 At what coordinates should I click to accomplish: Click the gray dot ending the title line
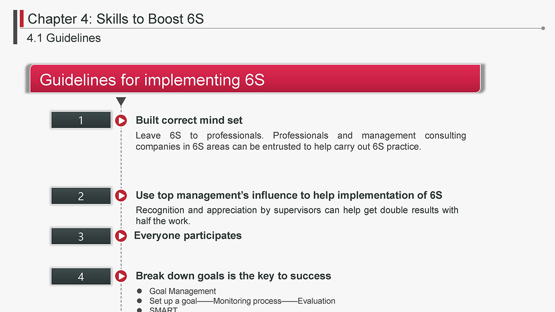[x=543, y=28]
